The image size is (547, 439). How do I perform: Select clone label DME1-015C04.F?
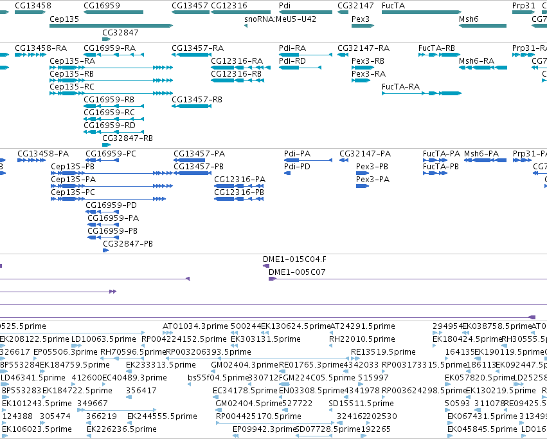[295, 259]
